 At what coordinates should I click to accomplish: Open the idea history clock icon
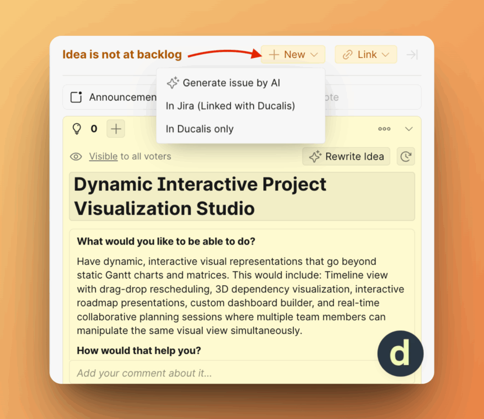[406, 157]
